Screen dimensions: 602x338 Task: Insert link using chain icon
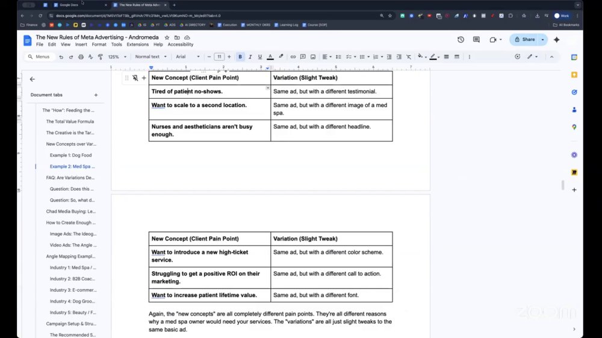click(x=293, y=57)
